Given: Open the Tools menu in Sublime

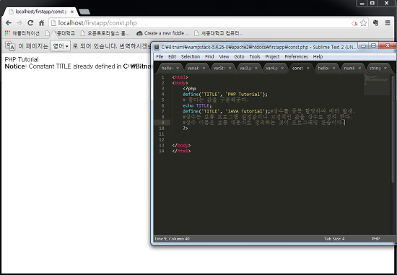Looking at the screenshot, I should coord(255,57).
